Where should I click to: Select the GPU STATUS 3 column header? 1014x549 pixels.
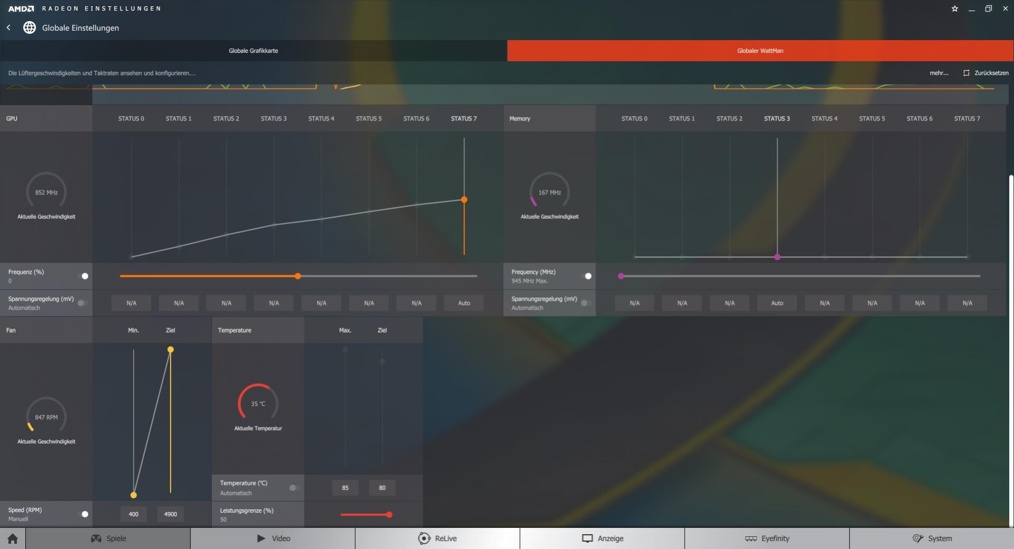(274, 118)
